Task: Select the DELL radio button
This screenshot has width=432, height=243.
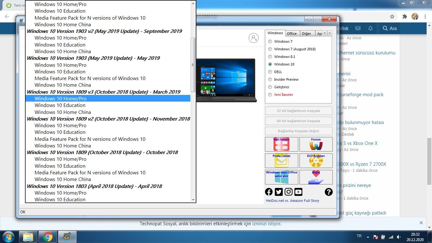Action: (270, 72)
